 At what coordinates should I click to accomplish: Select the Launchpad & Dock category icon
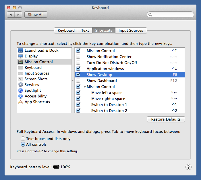20,51
